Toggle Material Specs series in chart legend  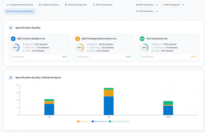99,121
